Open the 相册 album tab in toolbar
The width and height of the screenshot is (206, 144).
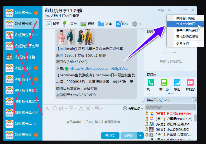click(87, 24)
